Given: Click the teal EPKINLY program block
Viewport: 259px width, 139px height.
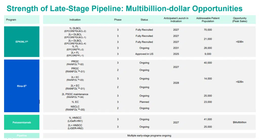Looking at the screenshot, I should (22, 42).
